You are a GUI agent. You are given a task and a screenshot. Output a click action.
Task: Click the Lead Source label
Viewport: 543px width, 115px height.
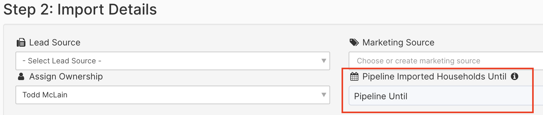(55, 42)
